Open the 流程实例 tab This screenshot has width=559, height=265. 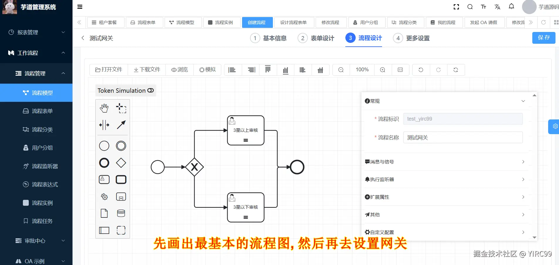tap(222, 22)
